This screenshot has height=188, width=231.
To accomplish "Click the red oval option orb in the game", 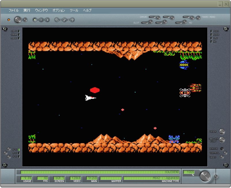I will point(95,90).
